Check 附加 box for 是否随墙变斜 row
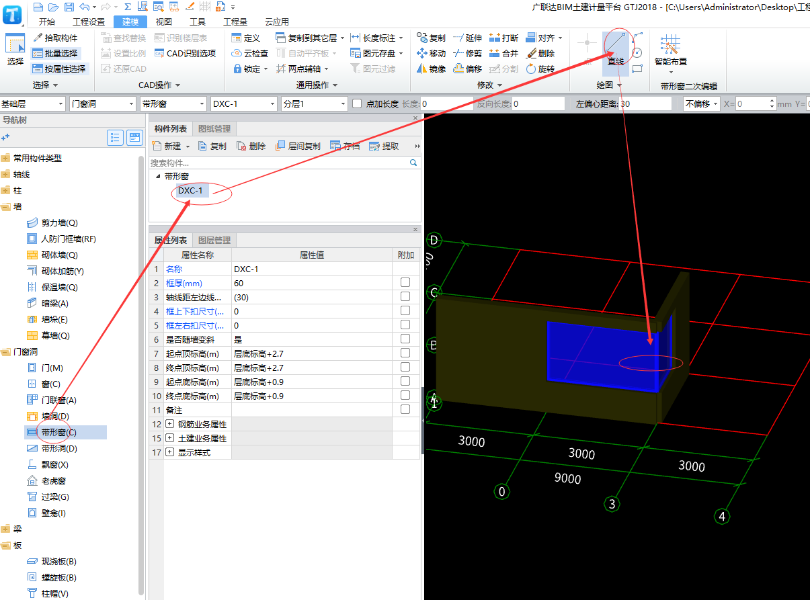Screen dimensions: 810x600 pos(405,339)
